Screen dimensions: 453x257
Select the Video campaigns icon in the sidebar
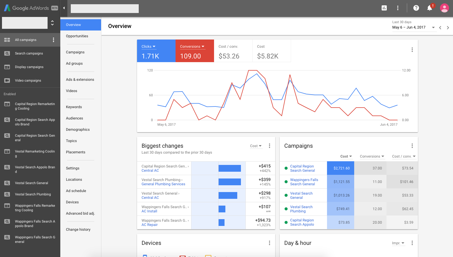(7, 80)
